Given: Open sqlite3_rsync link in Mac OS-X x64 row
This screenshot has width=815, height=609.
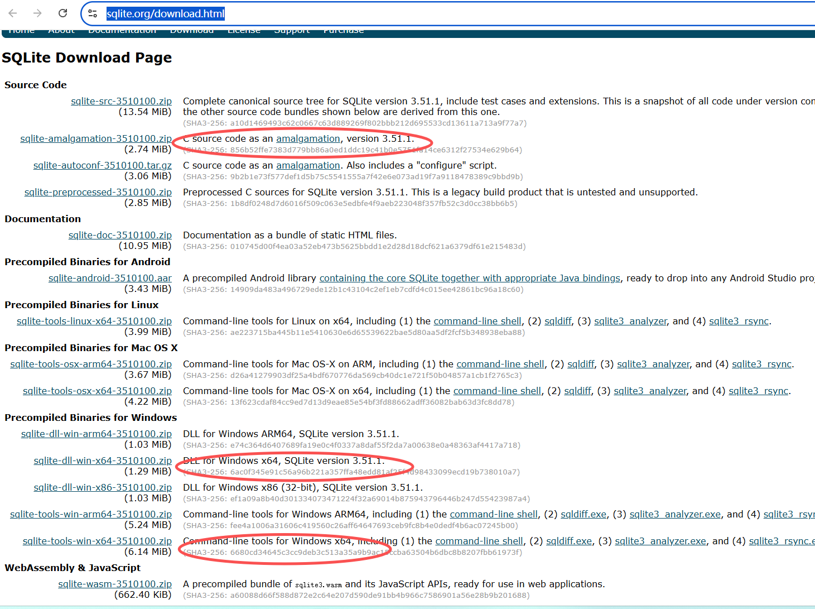Looking at the screenshot, I should 758,391.
